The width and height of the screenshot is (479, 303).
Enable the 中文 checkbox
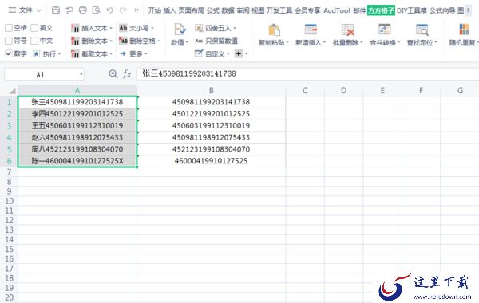point(34,41)
